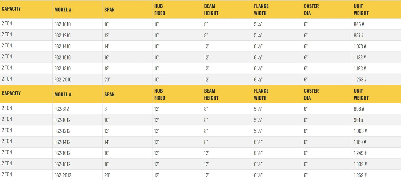
Task: Click the FG2-1010 model number cell
Action: pyautogui.click(x=62, y=24)
